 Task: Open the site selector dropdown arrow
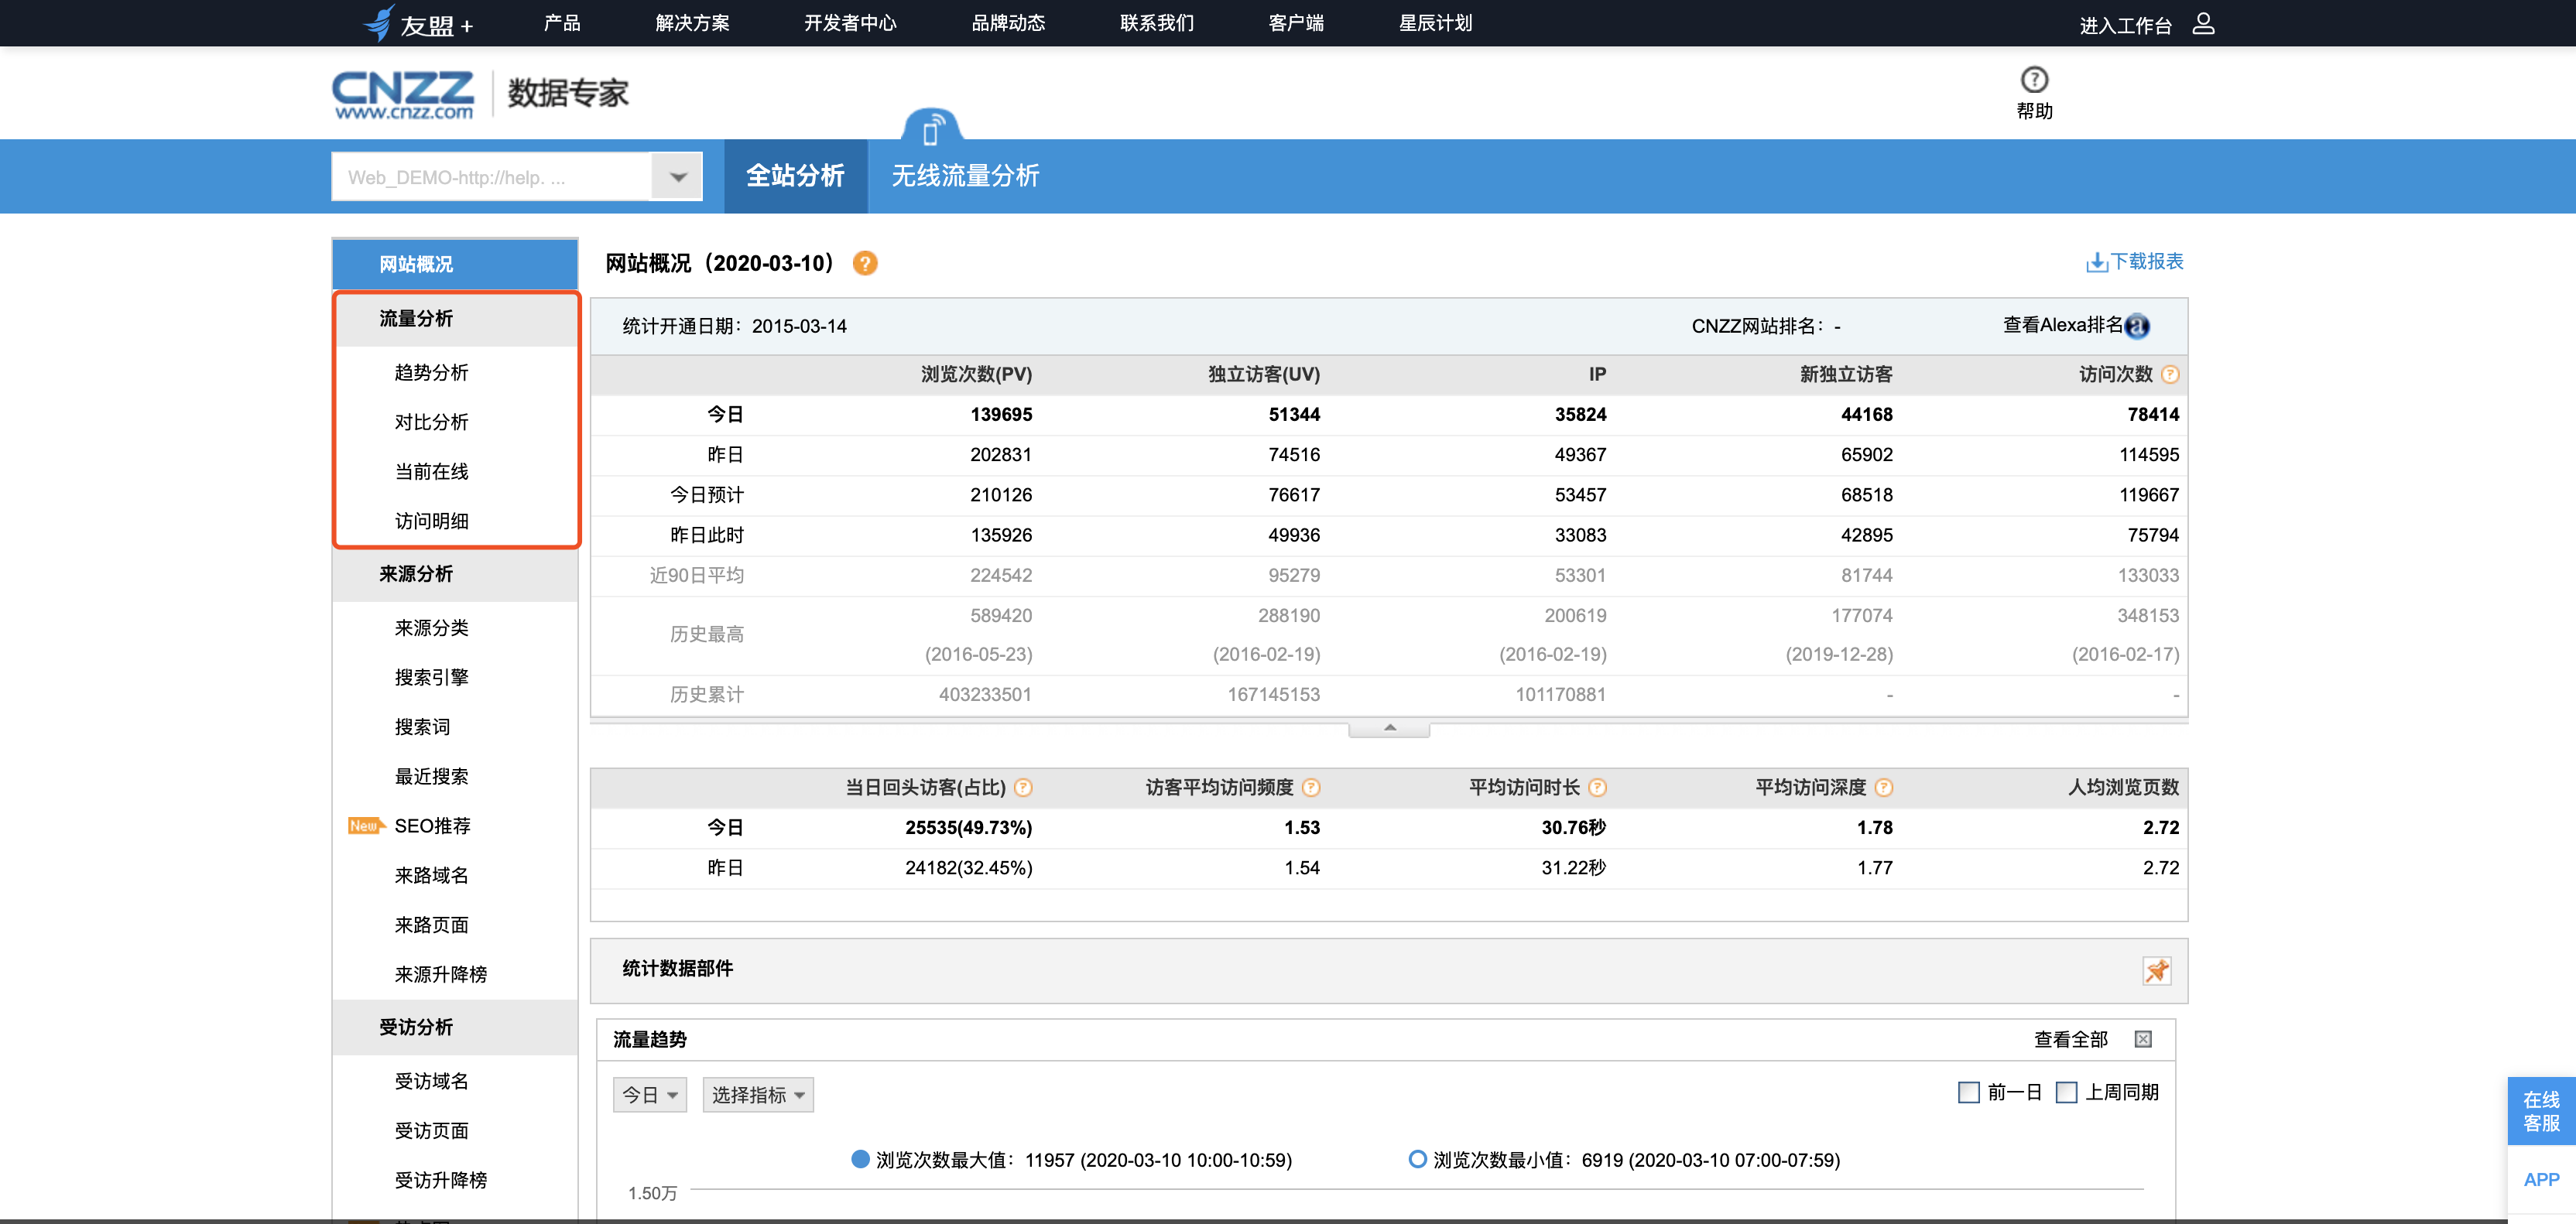point(677,177)
